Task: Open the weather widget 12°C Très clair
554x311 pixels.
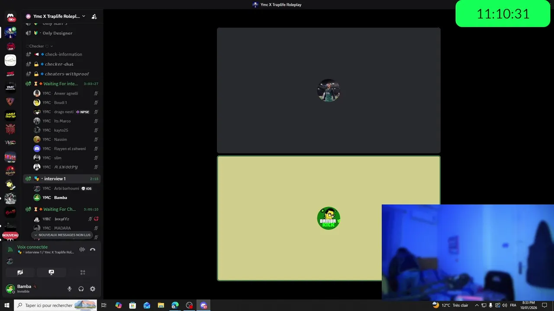Action: (450, 305)
